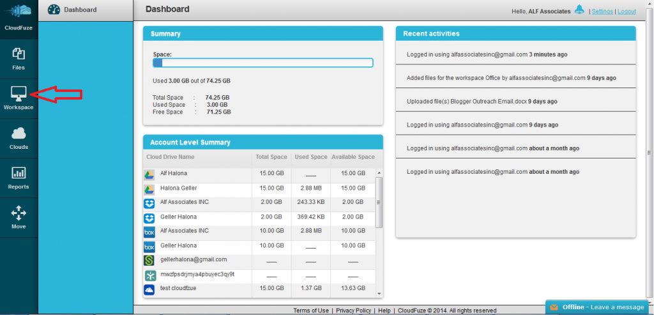Click the envelope icon in the chat widget

point(554,307)
